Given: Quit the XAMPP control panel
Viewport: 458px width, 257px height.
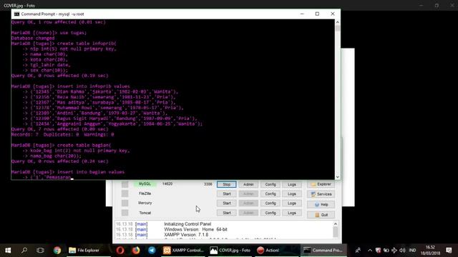Looking at the screenshot, I should point(321,215).
